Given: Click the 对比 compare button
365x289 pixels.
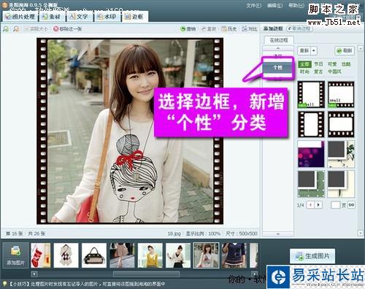Looking at the screenshot, I should coord(250,29).
